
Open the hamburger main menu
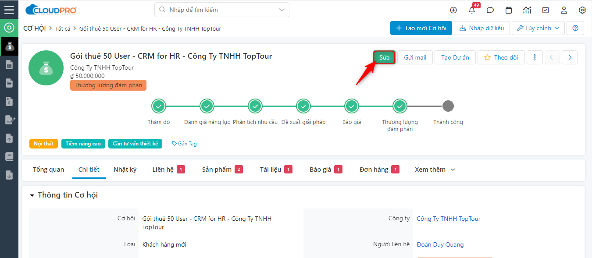[x=9, y=10]
